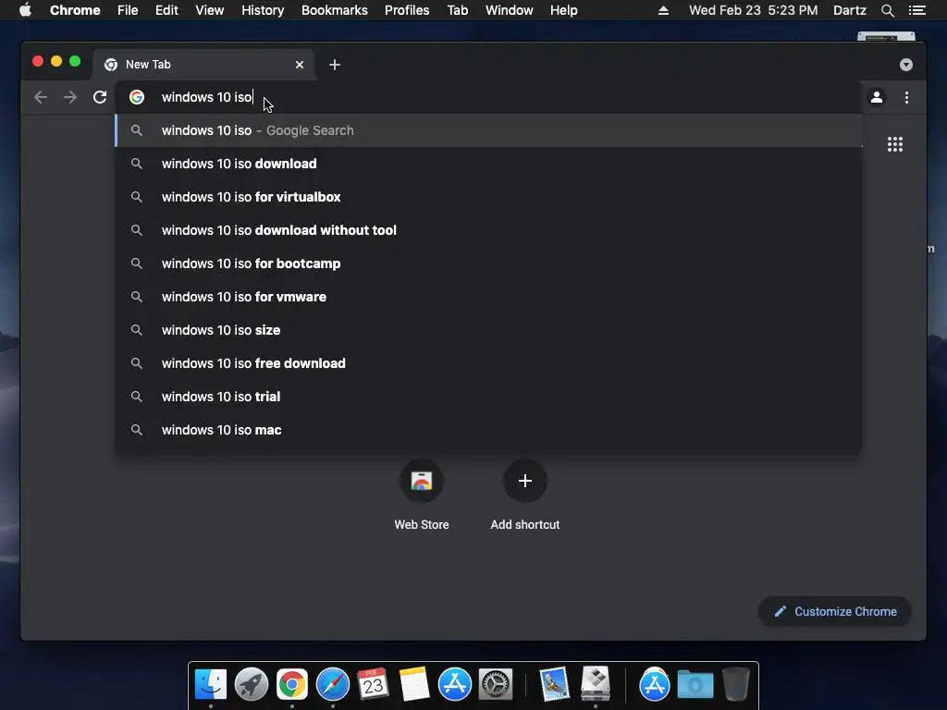Click the eject icon in menu bar

663,10
